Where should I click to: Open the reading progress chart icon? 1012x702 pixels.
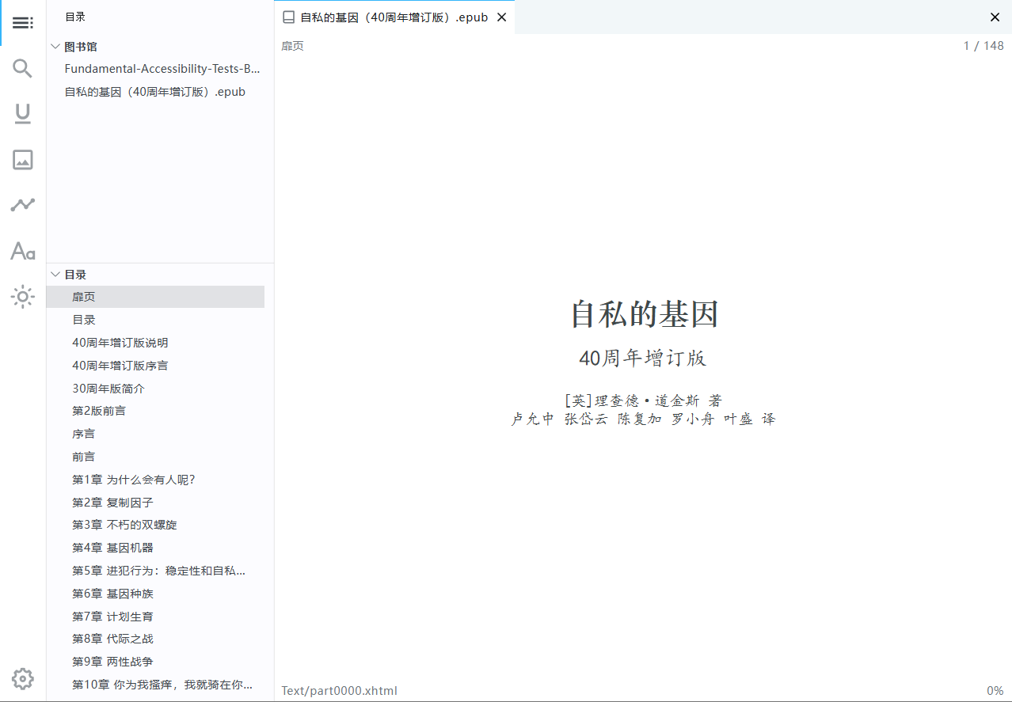click(x=23, y=205)
